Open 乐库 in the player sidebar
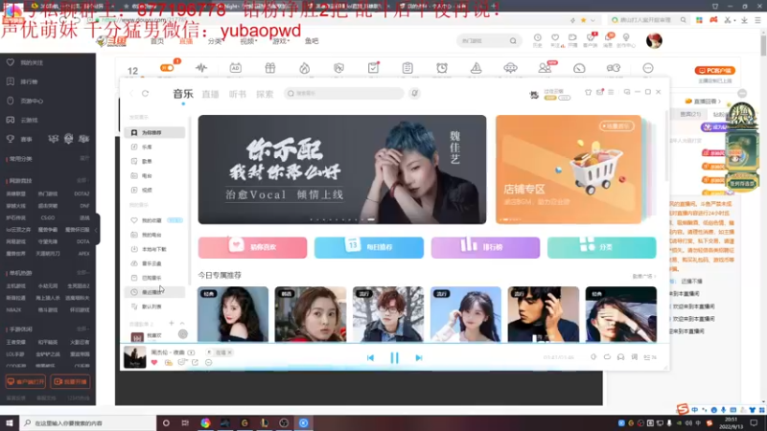767x431 pixels. (154, 147)
